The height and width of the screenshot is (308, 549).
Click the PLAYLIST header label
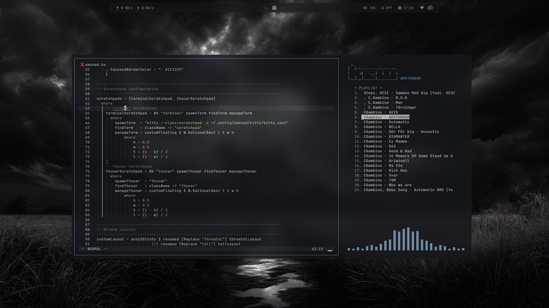(368, 88)
